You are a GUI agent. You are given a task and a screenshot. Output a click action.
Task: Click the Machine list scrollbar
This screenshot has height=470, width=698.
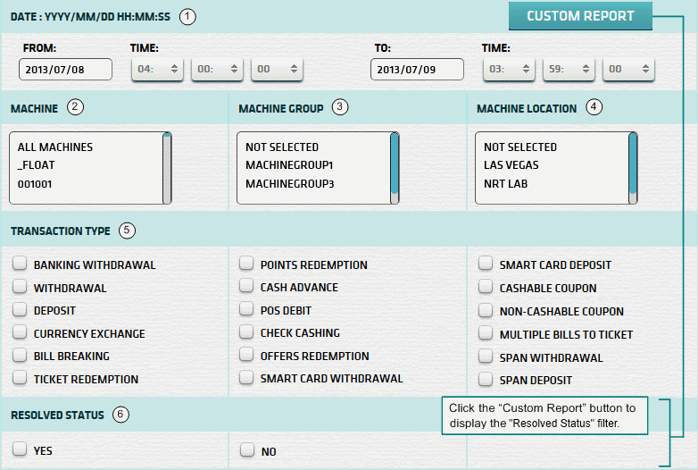pos(167,168)
